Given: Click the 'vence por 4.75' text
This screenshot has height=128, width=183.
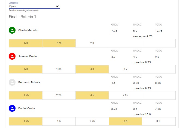Looking at the screenshot, I should click(143, 36).
